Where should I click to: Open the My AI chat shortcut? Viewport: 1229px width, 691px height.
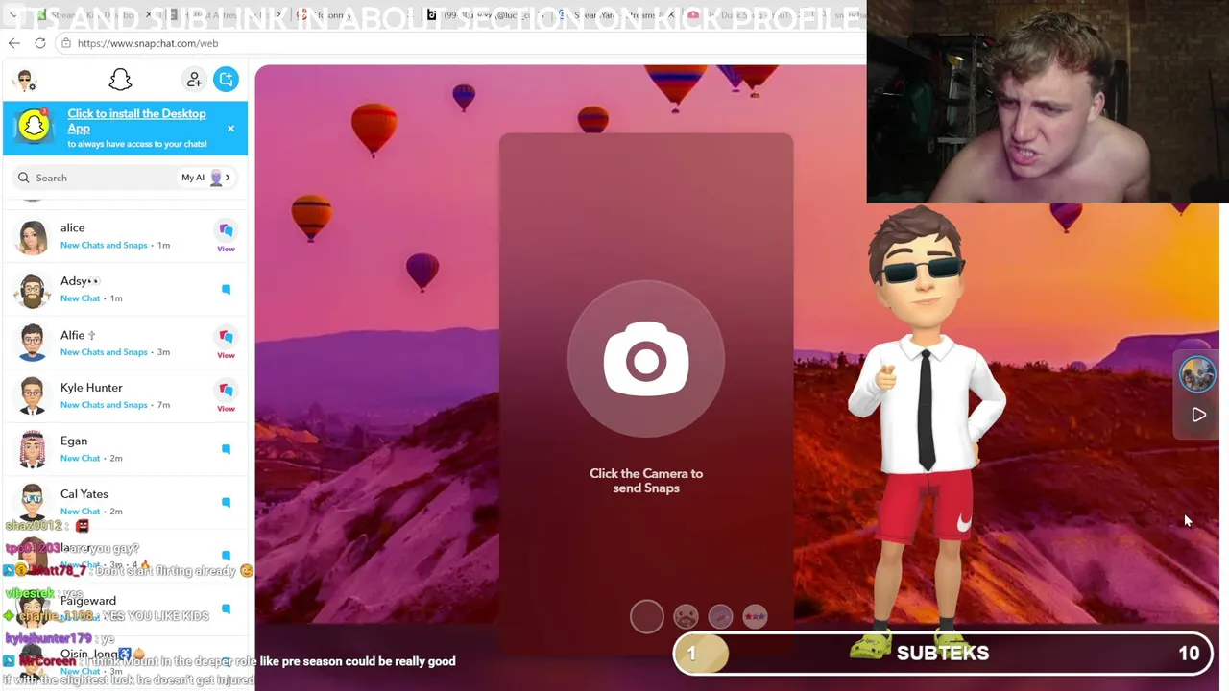[205, 178]
